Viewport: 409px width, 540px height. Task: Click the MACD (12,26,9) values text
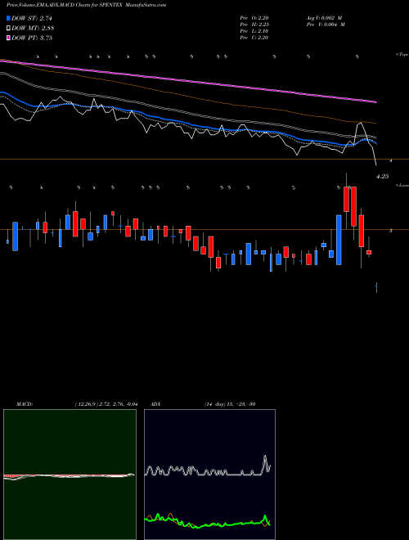tap(106, 404)
